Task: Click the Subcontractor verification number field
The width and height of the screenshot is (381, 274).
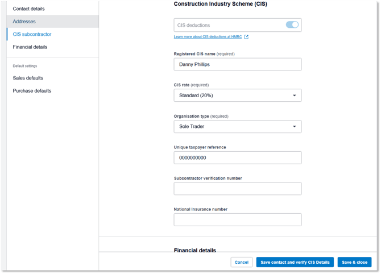Action: click(237, 189)
